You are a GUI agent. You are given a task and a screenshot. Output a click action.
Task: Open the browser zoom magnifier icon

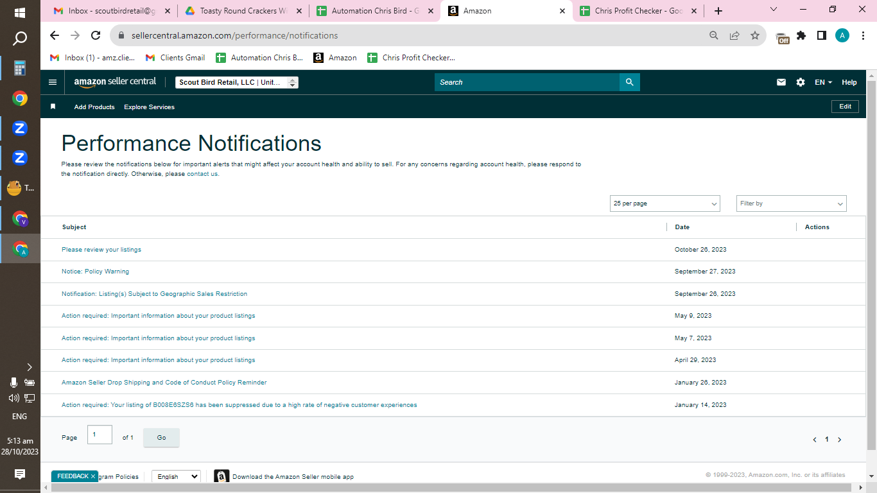click(714, 36)
